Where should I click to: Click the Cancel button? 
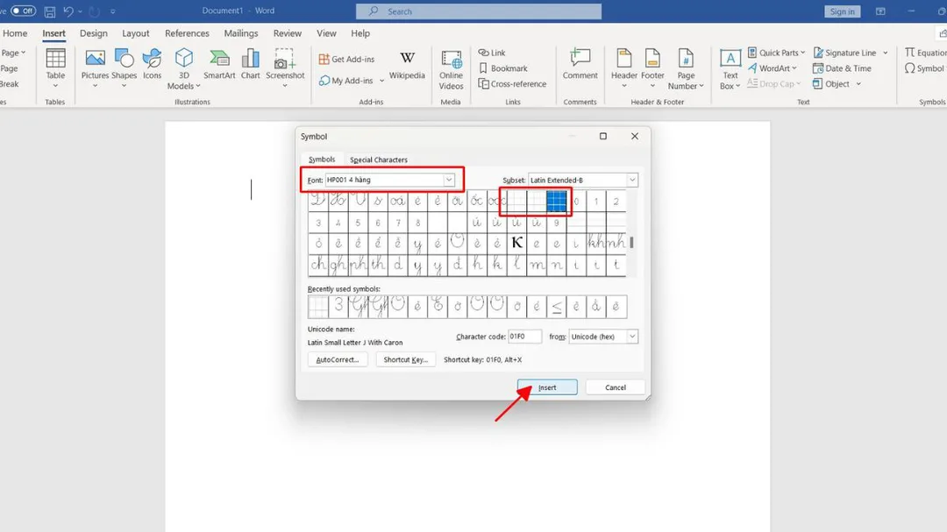click(x=616, y=387)
